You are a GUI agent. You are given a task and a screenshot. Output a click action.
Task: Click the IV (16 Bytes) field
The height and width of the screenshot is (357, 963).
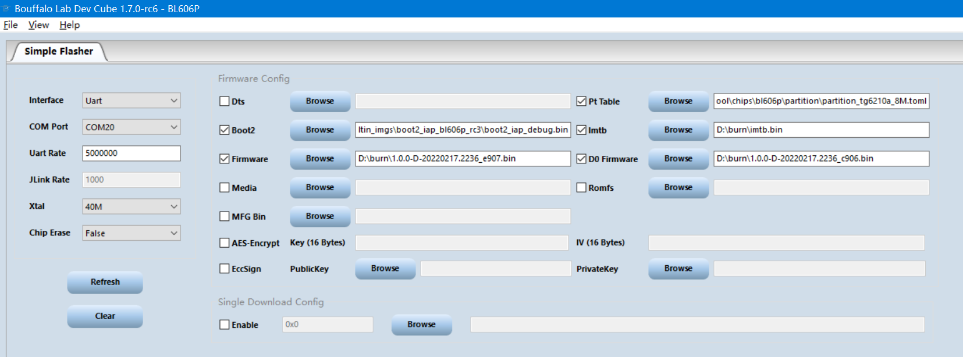click(x=787, y=242)
